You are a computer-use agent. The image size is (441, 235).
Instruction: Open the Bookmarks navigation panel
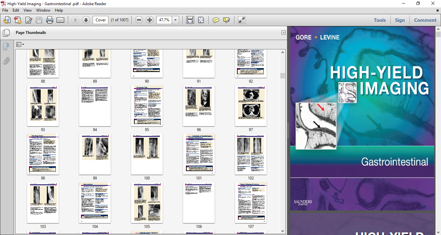click(x=6, y=47)
